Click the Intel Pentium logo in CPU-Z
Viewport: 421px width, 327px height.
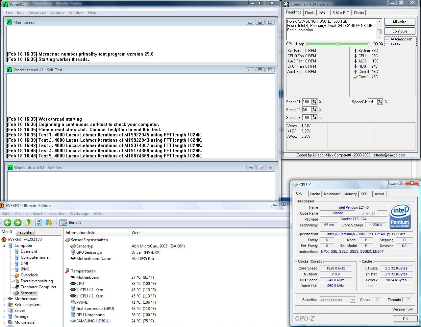tap(400, 217)
